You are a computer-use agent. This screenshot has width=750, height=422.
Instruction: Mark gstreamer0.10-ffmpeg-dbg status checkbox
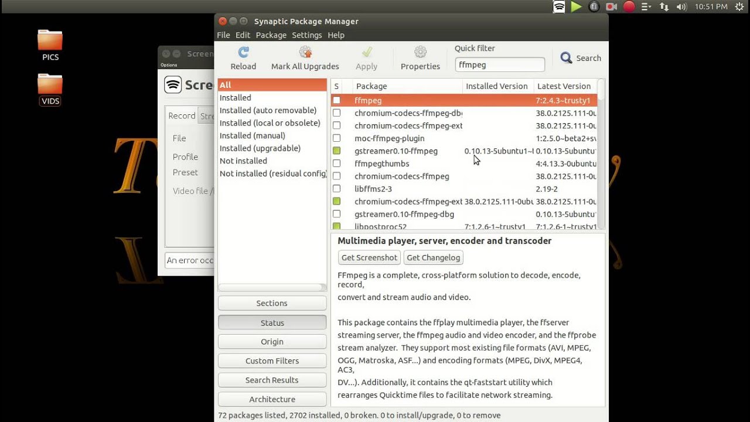pos(336,214)
